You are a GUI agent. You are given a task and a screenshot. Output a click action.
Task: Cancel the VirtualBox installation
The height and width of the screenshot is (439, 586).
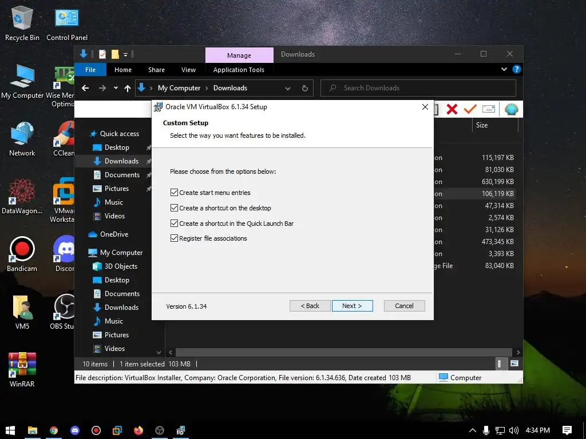click(404, 306)
